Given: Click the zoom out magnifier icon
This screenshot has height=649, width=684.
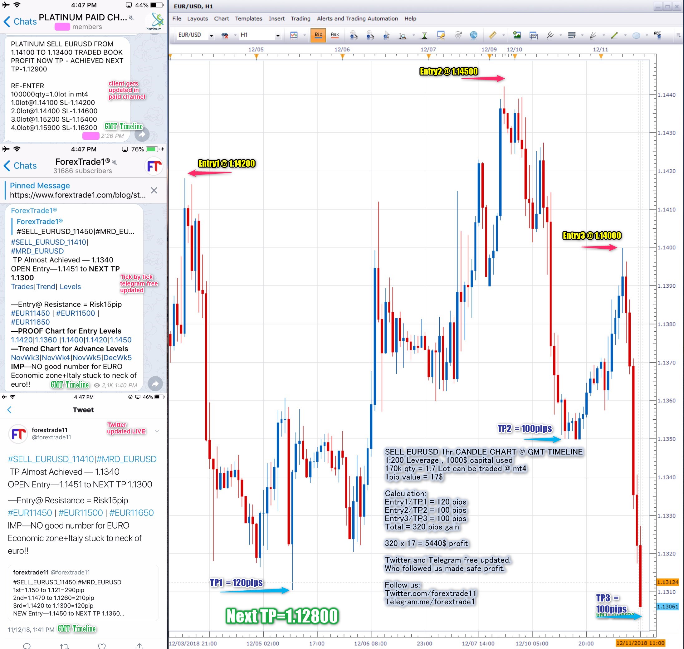Looking at the screenshot, I should [x=370, y=35].
